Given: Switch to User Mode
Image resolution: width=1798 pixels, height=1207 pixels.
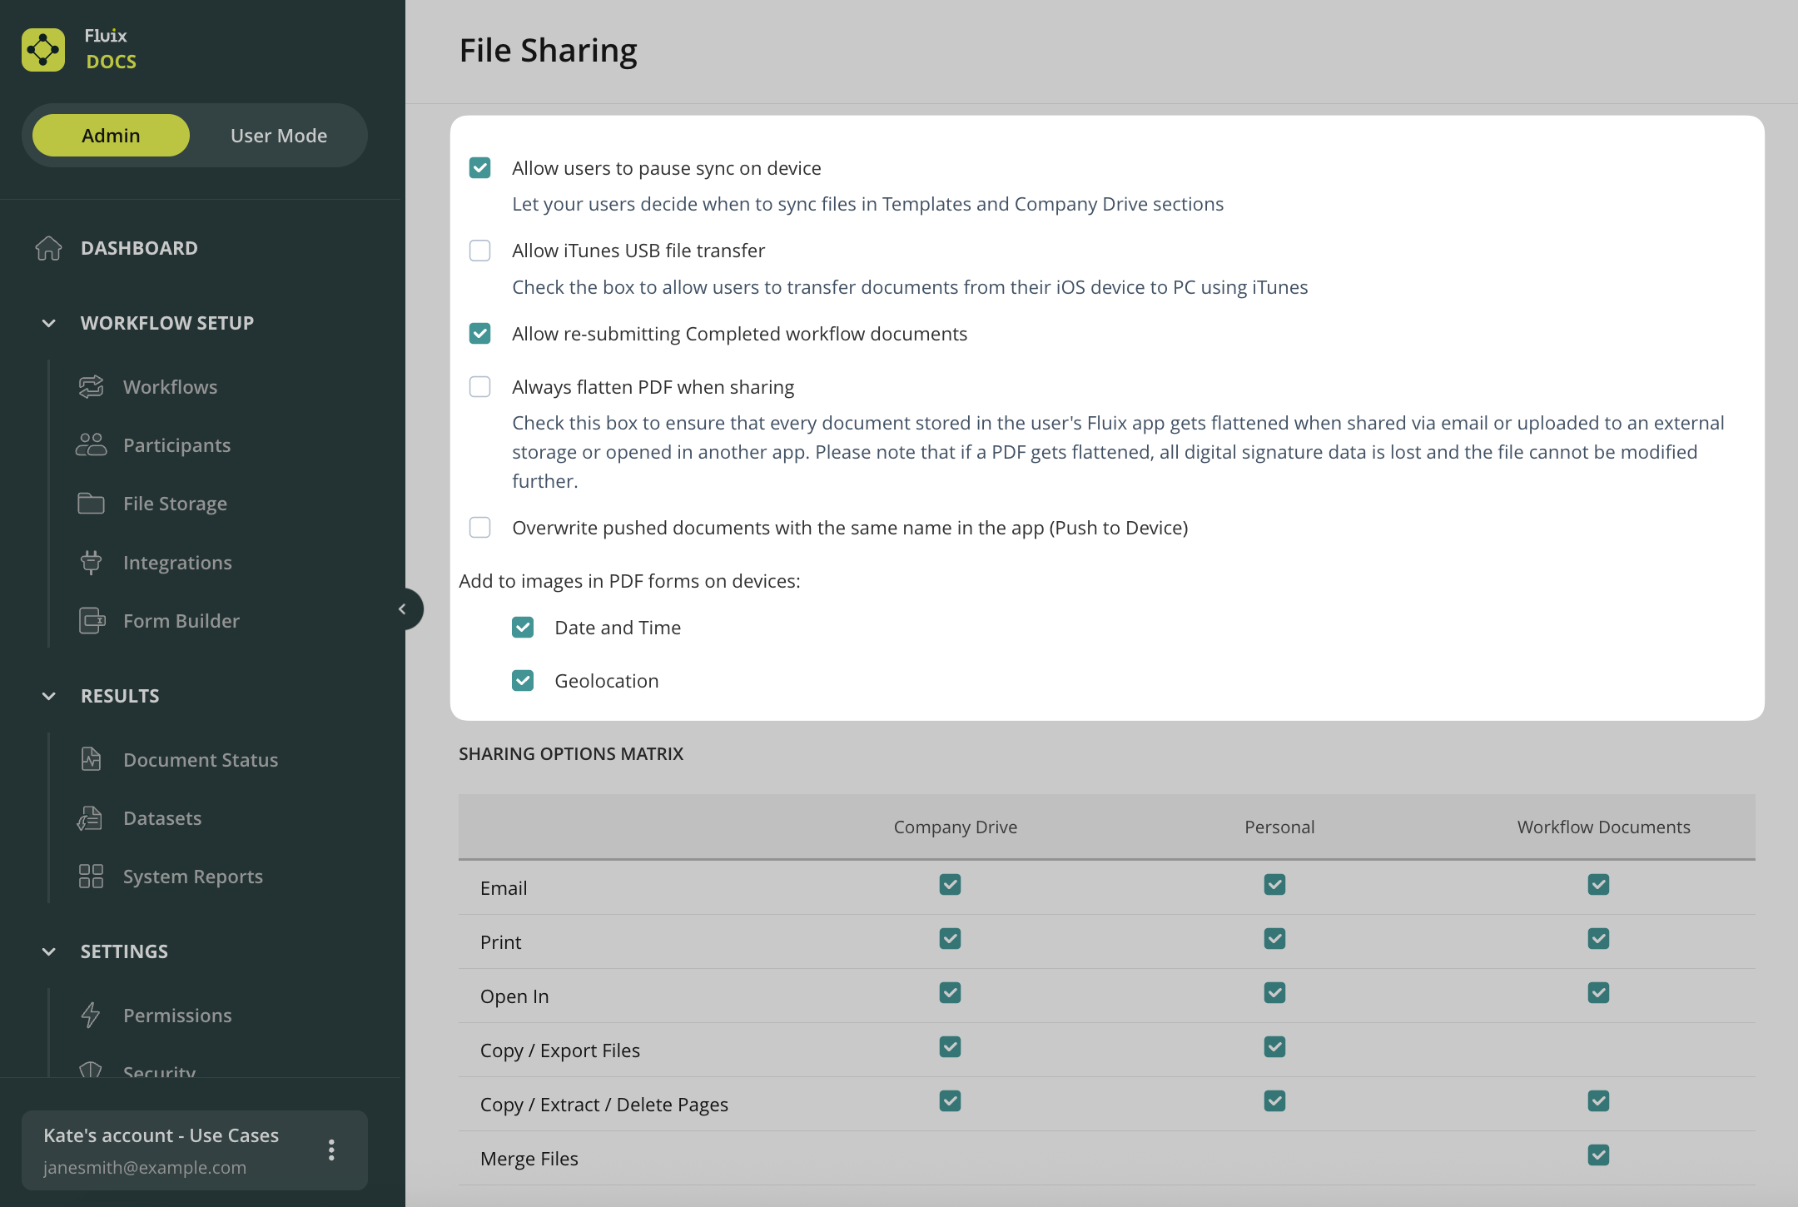Looking at the screenshot, I should pos(279,136).
